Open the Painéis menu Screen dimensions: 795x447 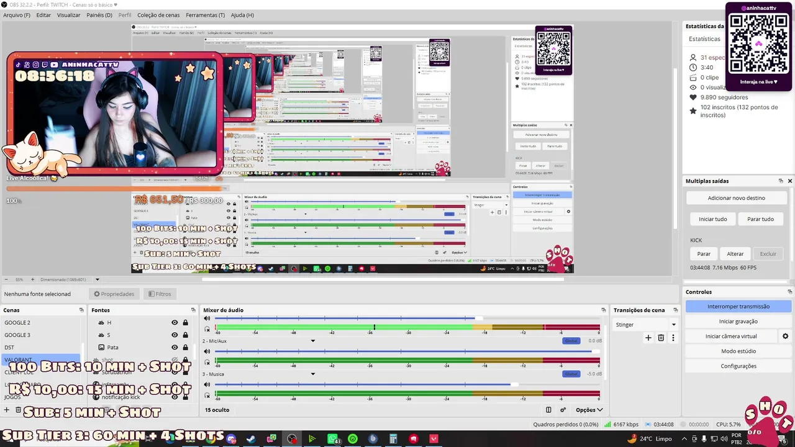pos(99,15)
